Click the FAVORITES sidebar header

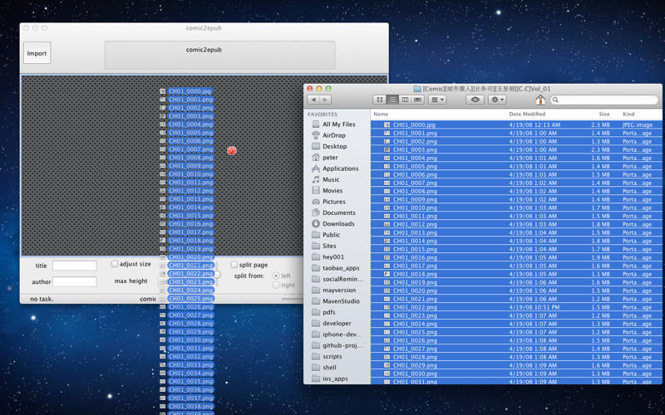[323, 115]
